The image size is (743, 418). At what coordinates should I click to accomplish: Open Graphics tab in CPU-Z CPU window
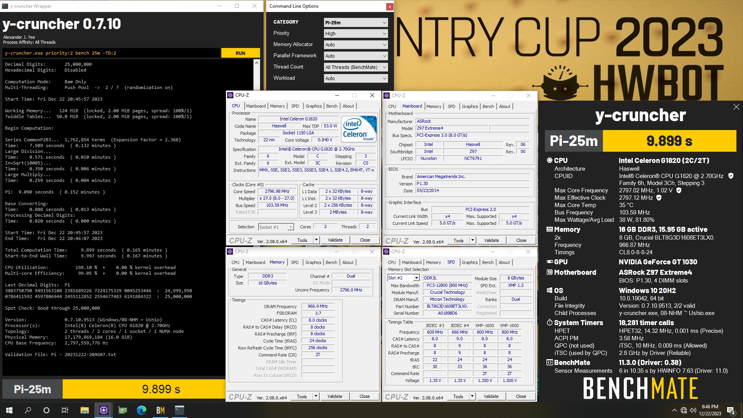(313, 106)
